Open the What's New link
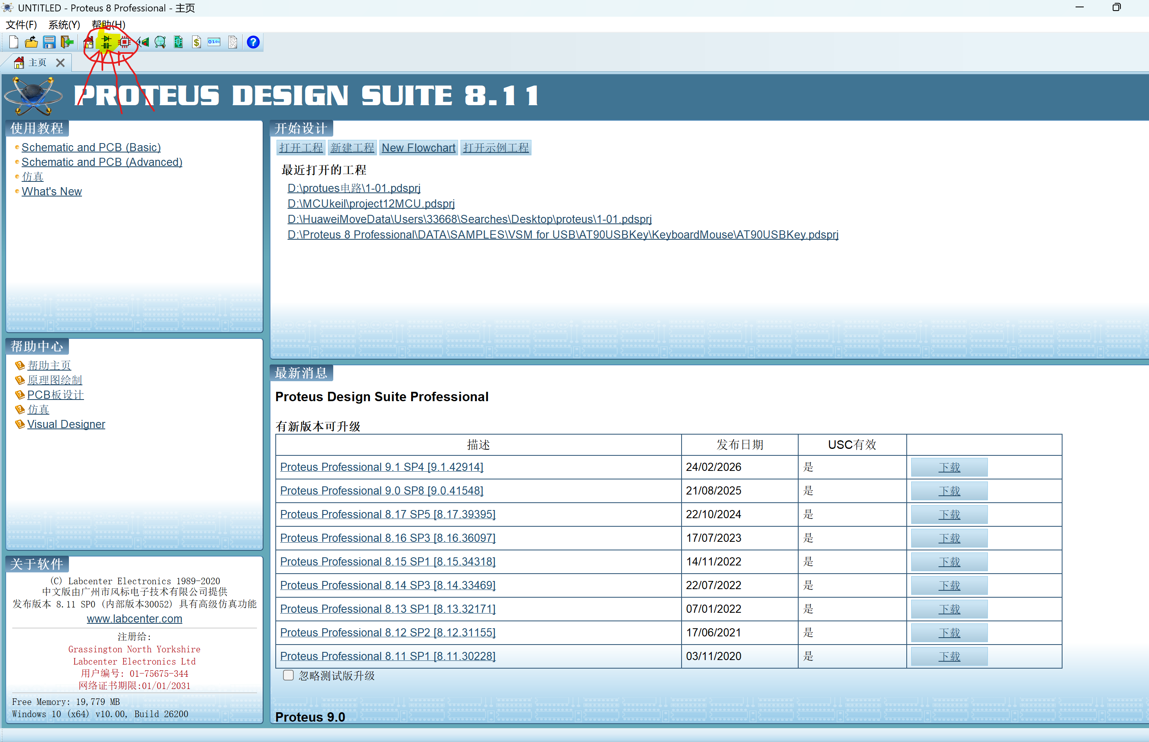Viewport: 1149px width, 742px height. [x=51, y=192]
